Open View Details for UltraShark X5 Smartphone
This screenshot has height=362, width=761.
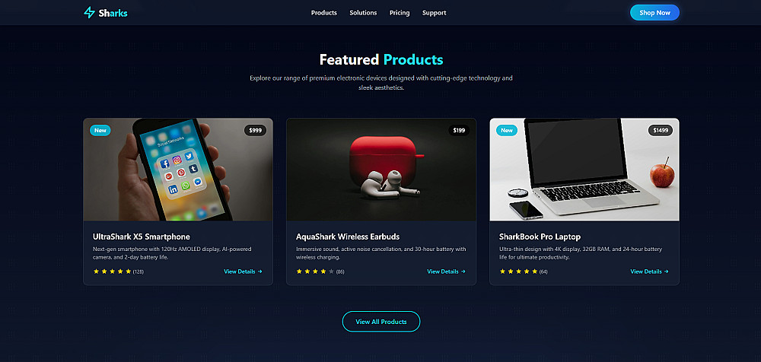click(244, 271)
